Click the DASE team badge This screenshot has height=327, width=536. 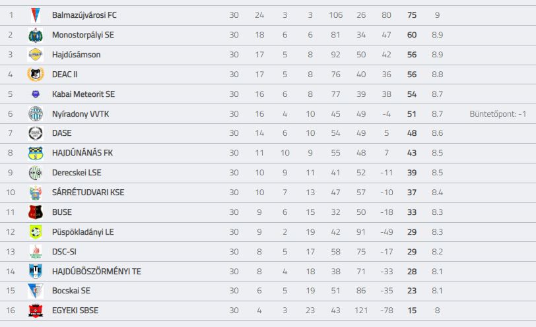(x=36, y=133)
